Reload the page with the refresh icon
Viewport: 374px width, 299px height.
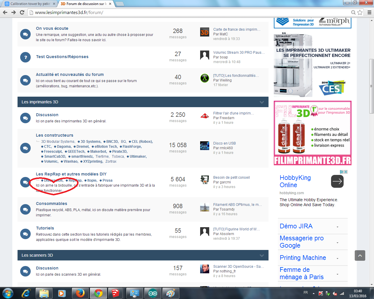[x=22, y=12]
